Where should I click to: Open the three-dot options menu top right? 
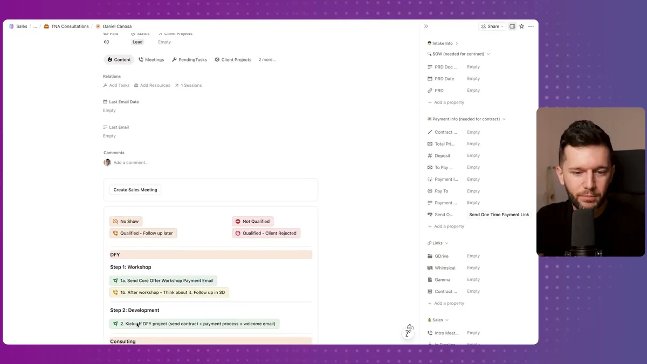[x=531, y=26]
